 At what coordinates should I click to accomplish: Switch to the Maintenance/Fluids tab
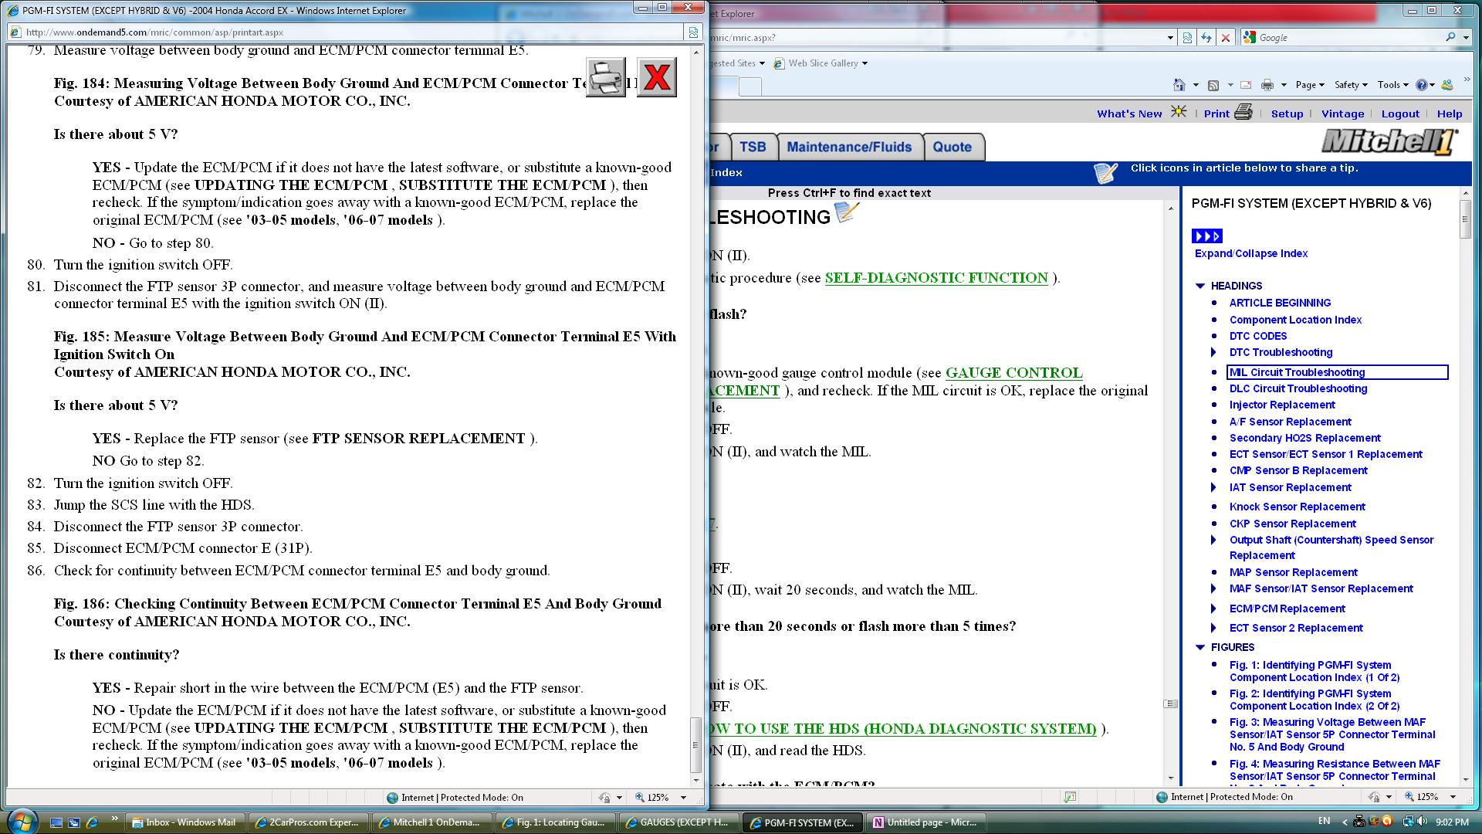(849, 147)
